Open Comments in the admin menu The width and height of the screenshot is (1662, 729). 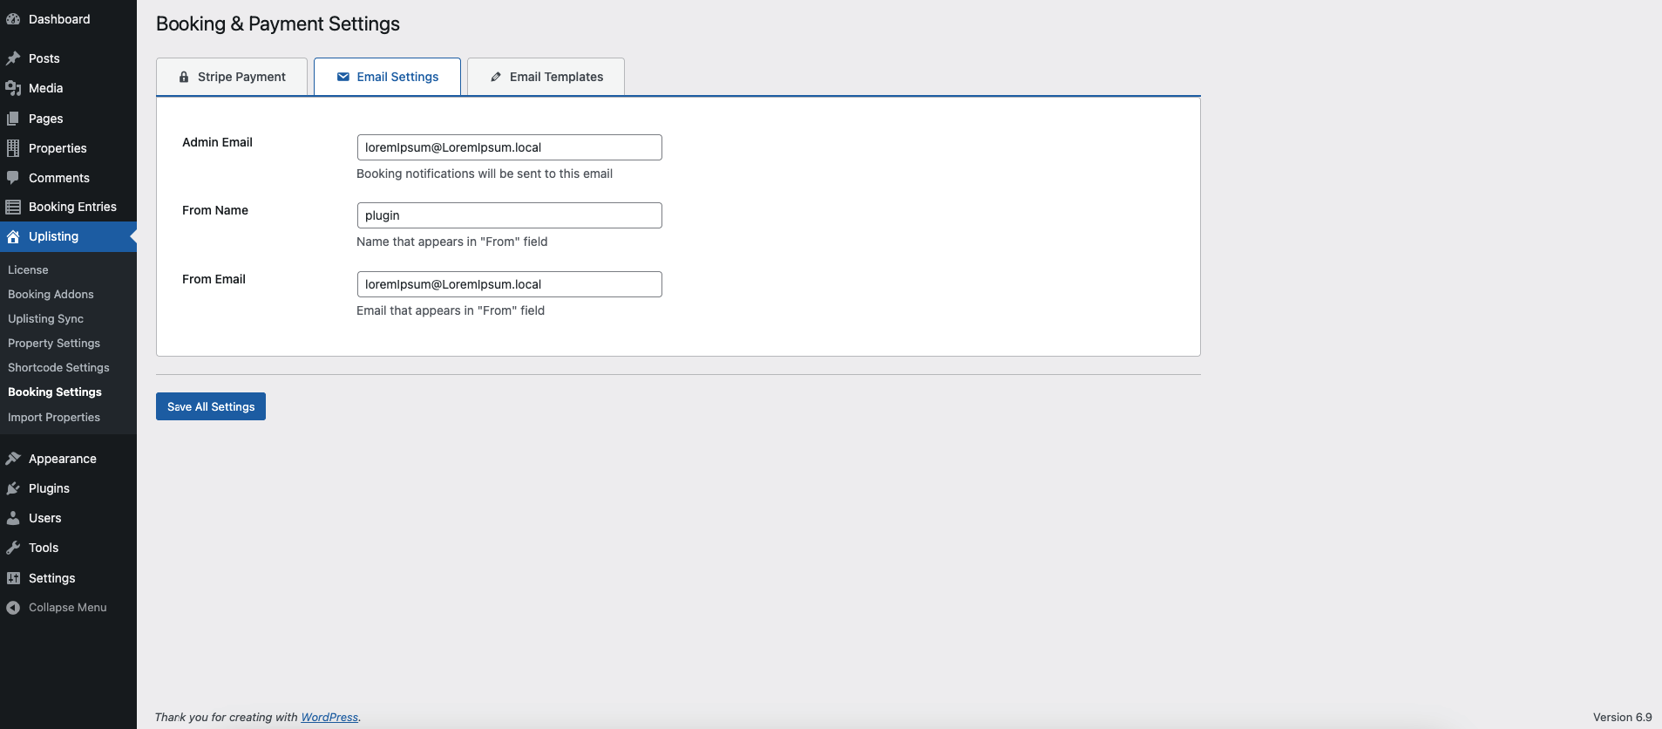(68, 178)
